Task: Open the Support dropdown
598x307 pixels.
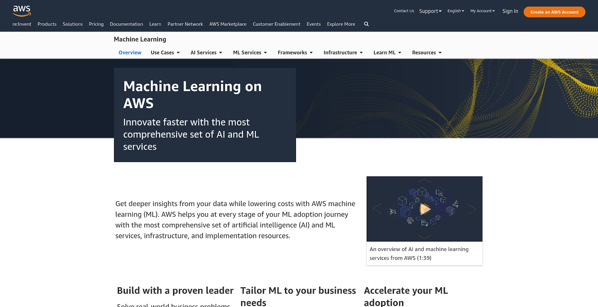Action: click(430, 11)
